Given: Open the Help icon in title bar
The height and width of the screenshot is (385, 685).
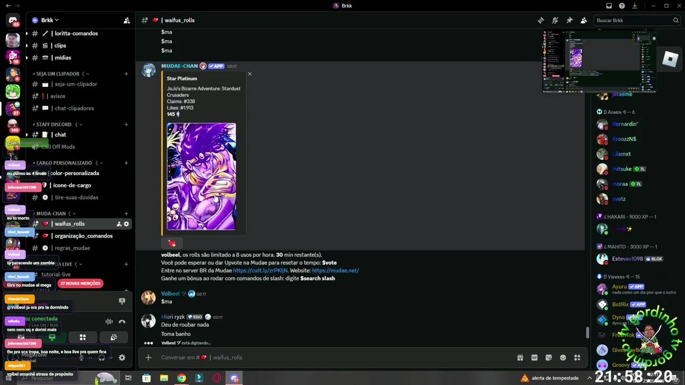Looking at the screenshot, I should (622, 6).
